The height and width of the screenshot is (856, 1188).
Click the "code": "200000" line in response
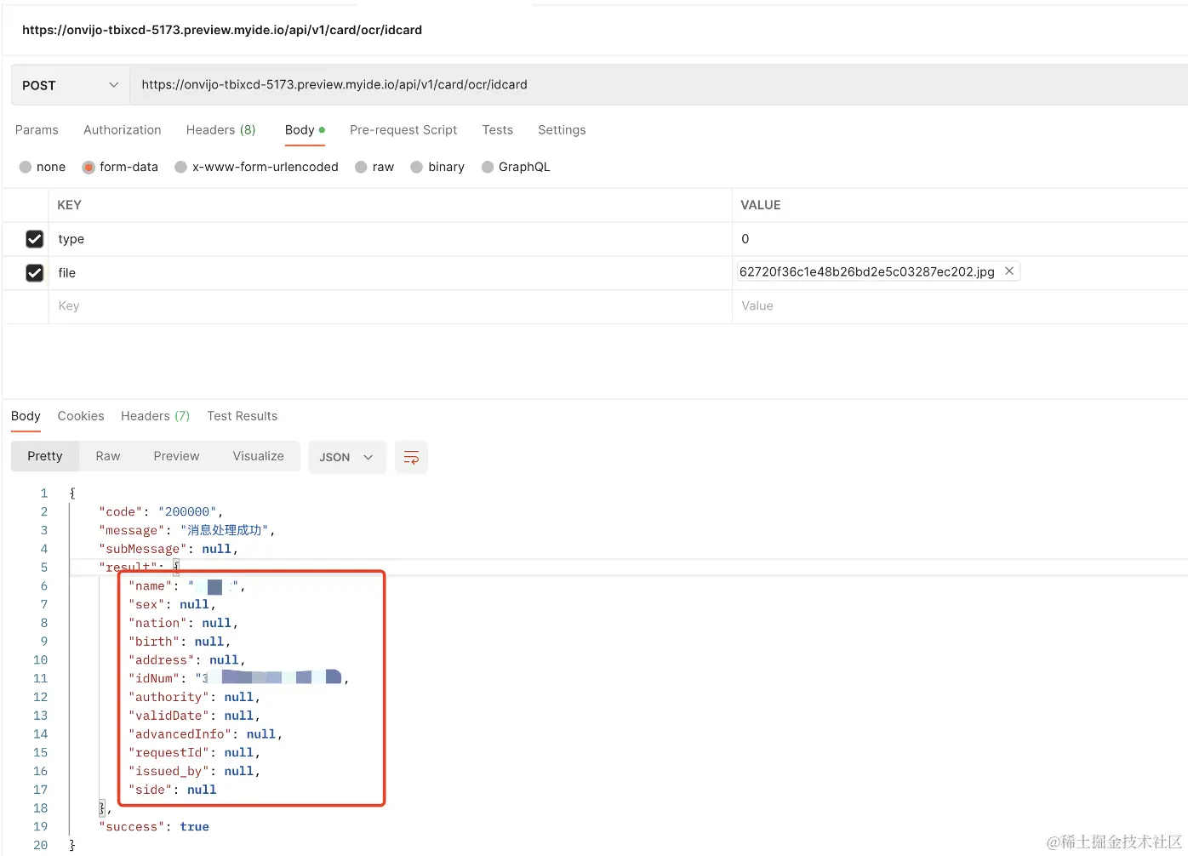[161, 512]
